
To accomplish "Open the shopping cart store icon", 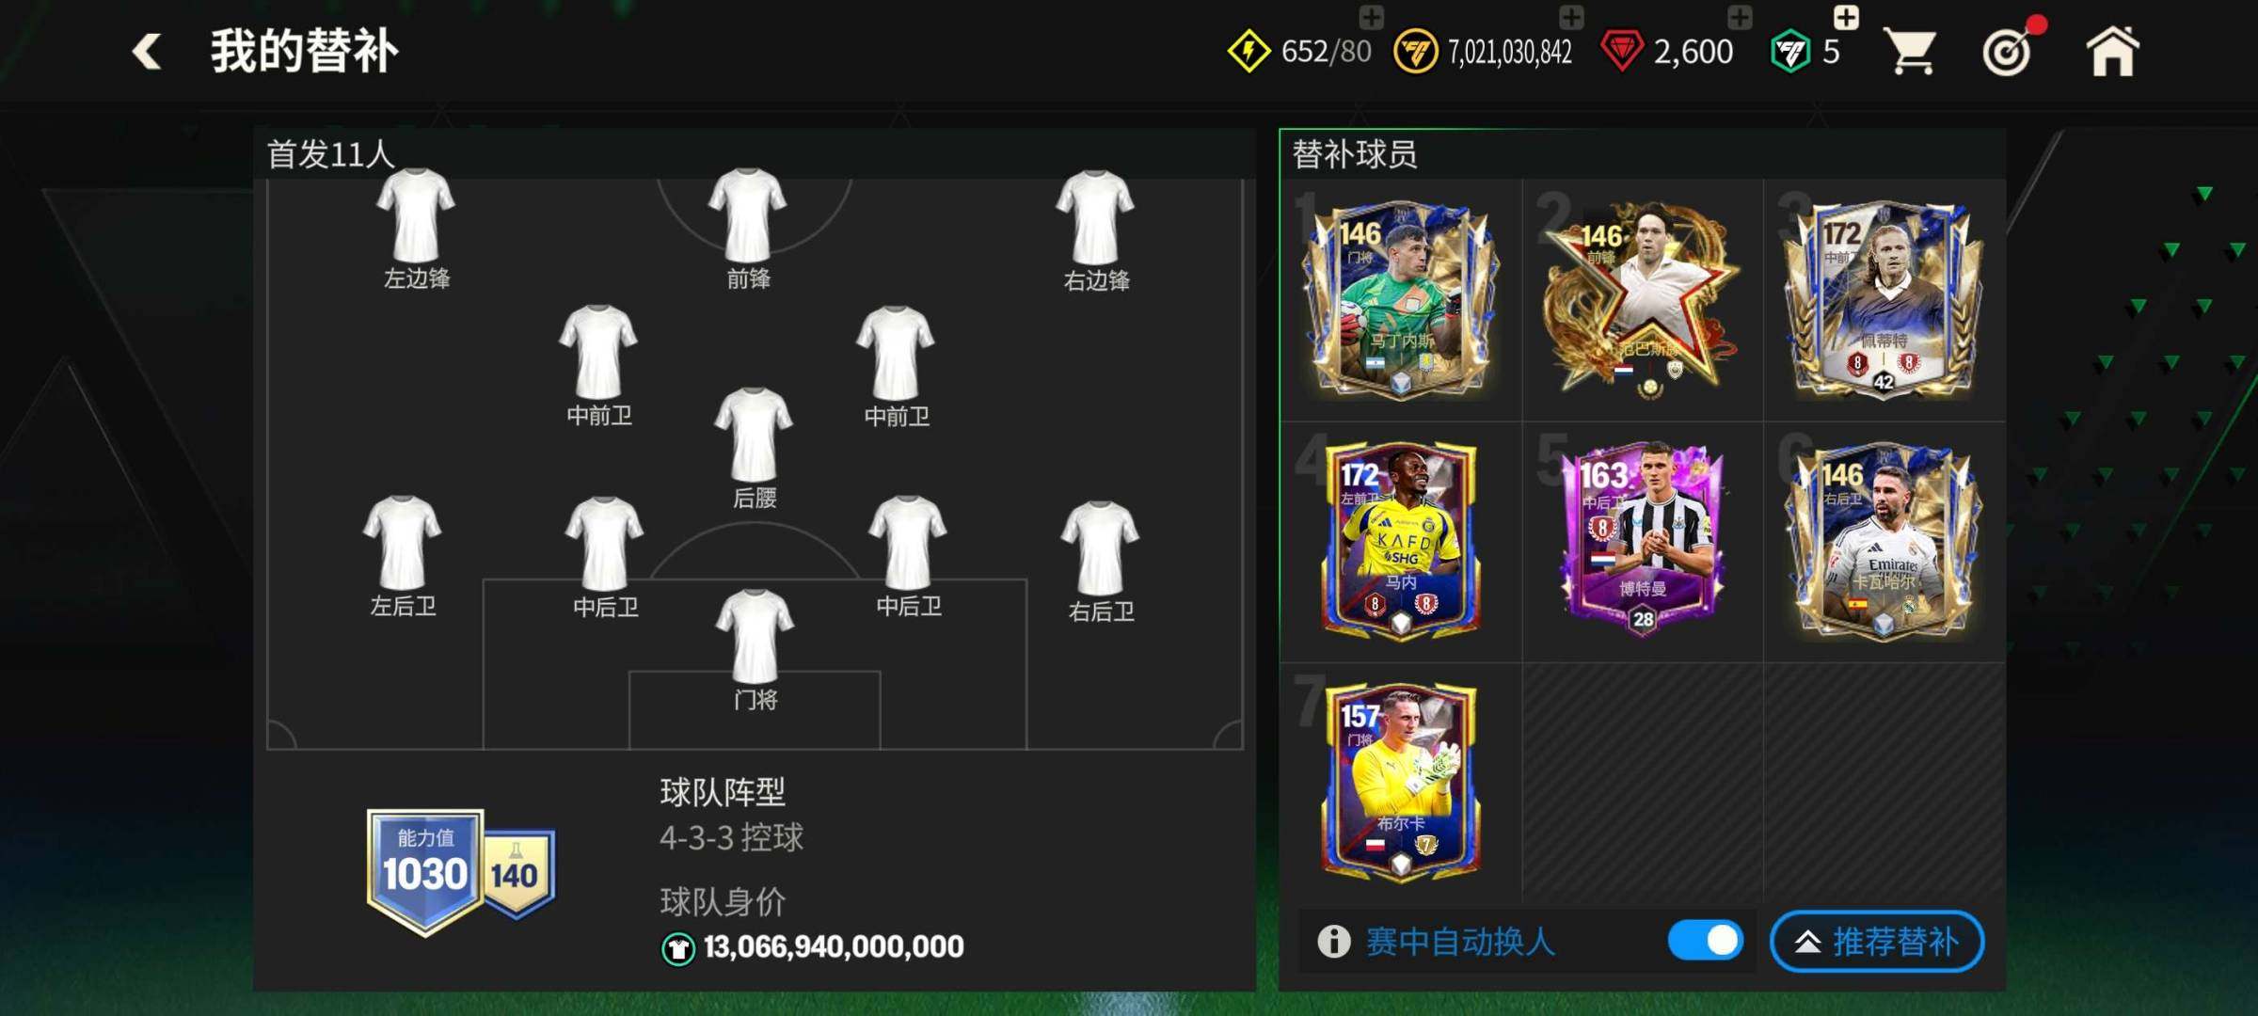I will [x=1910, y=51].
